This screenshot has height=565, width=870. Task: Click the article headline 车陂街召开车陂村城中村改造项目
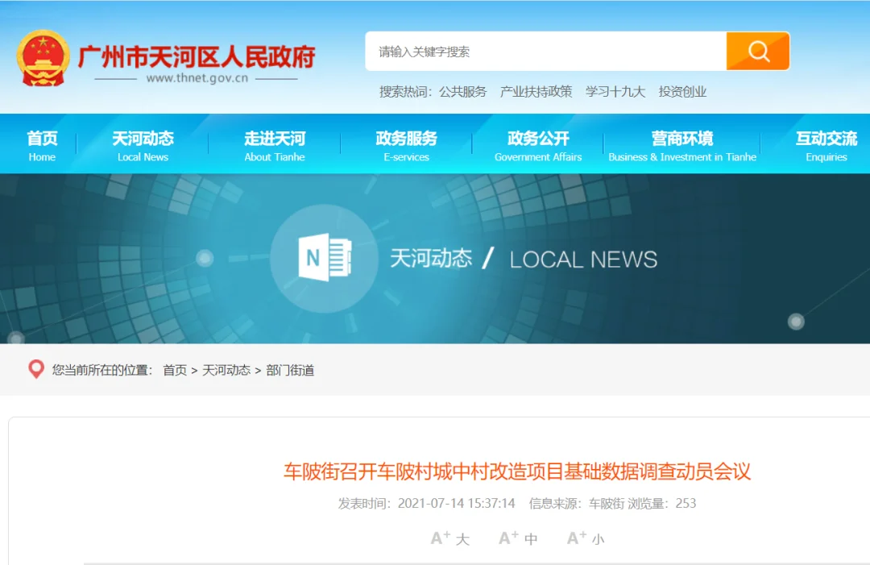coord(517,472)
